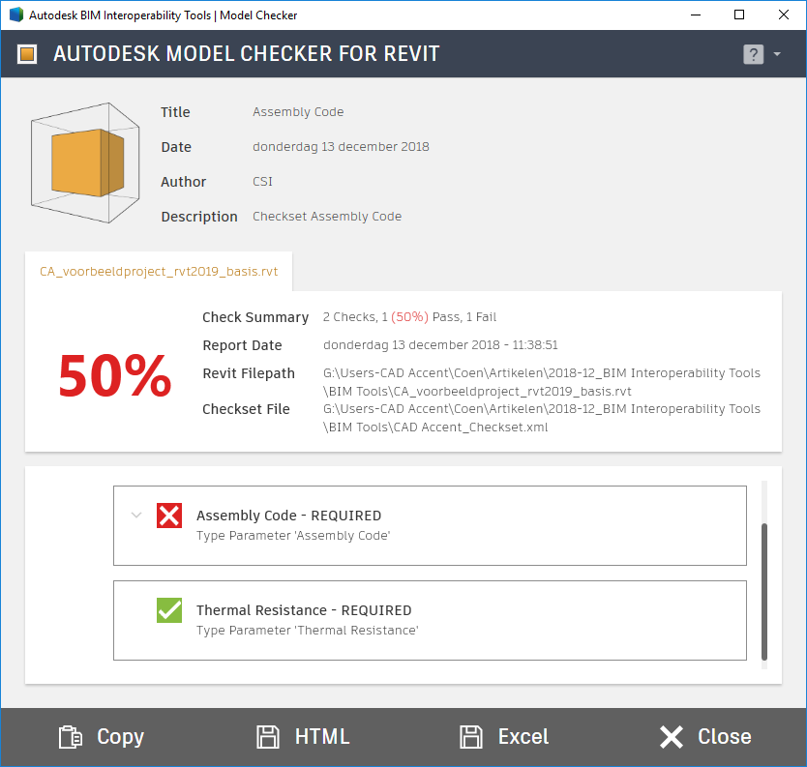Click the Check Summary value '2 Checks, 1 (50%) Pass, 1 Fail'
The width and height of the screenshot is (807, 767).
[409, 317]
